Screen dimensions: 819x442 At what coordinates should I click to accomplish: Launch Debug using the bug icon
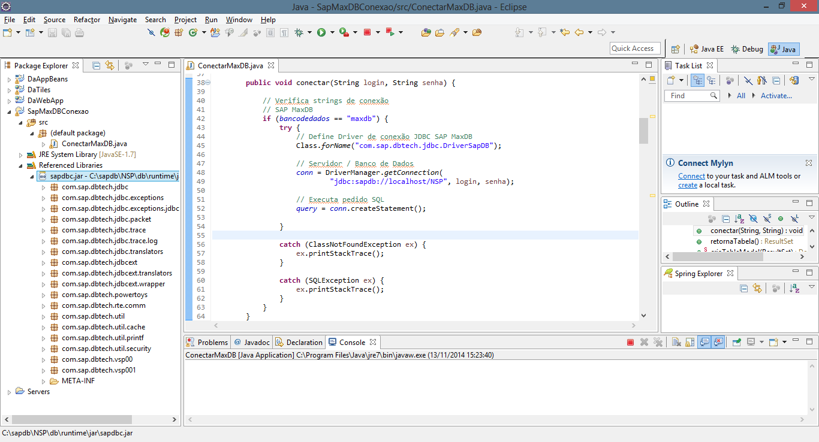(299, 32)
